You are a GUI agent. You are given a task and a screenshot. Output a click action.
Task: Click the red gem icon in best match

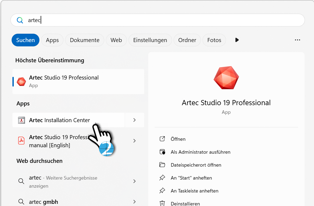click(21, 82)
